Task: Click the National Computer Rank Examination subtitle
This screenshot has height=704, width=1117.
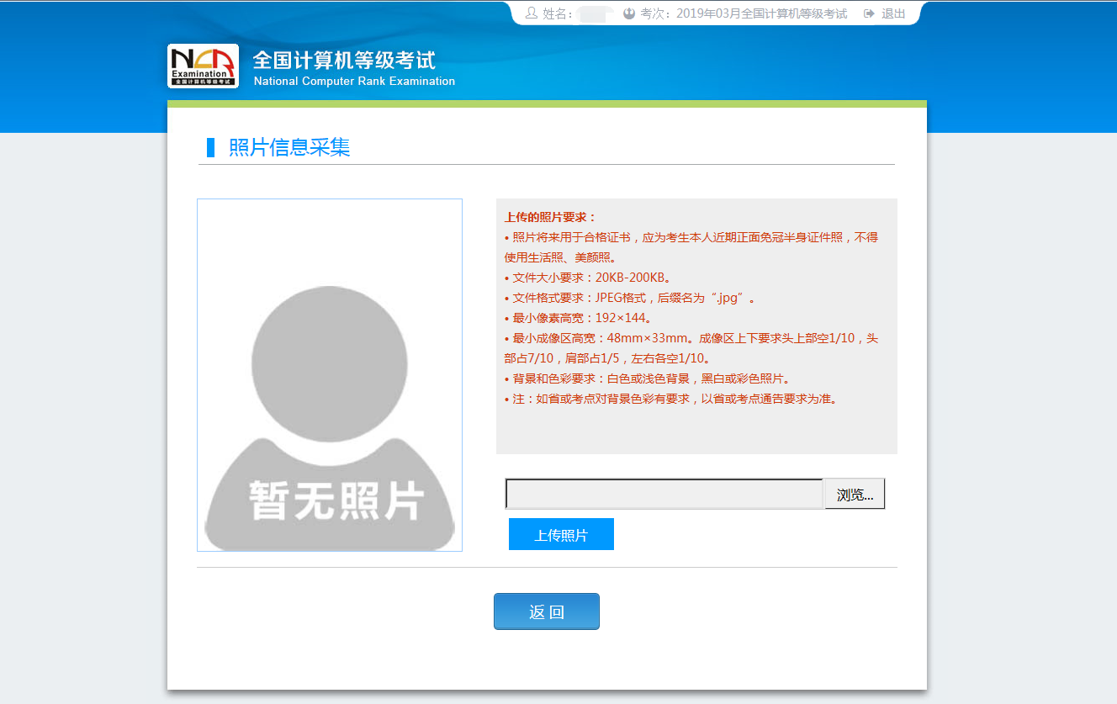Action: click(x=354, y=82)
